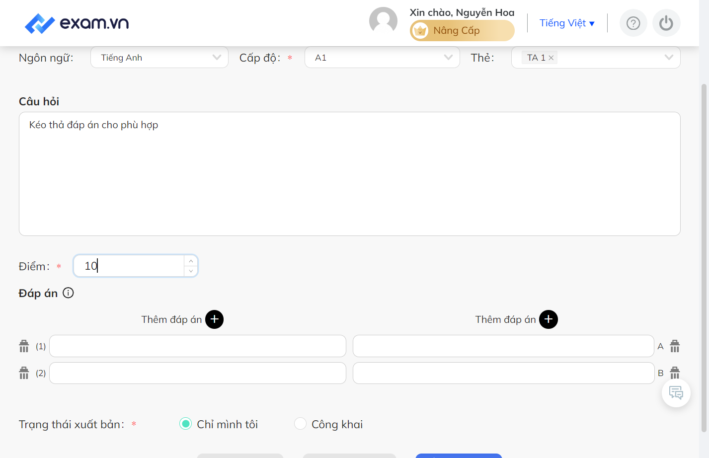709x458 pixels.
Task: Expand the Thẻ tags dropdown arrow
Action: [x=669, y=58]
